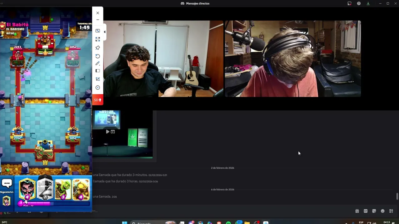This screenshot has width=399, height=224.
Task: Enter fullscreen with the four-arrow icon
Action: 98,39
